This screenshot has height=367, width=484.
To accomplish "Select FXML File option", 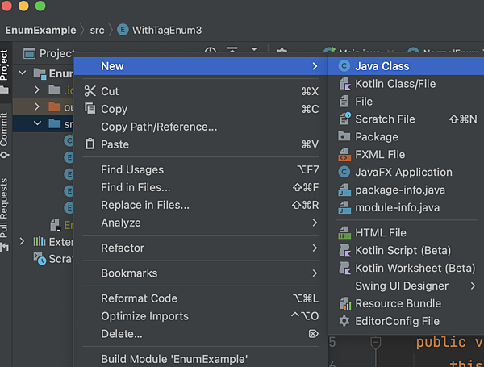I will [406, 154].
